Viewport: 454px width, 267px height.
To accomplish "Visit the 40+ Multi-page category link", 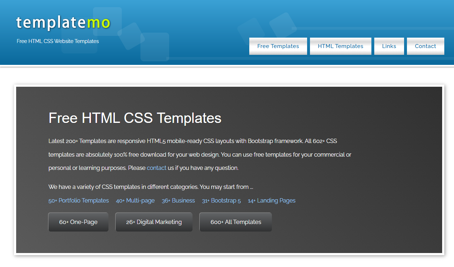I will coord(135,201).
